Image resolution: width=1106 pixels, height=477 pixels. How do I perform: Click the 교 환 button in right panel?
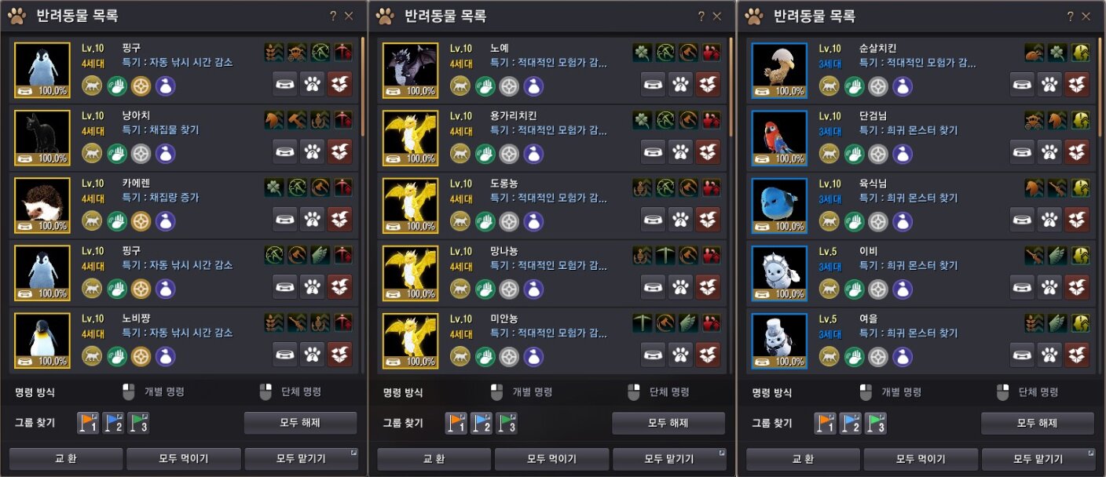click(x=803, y=459)
